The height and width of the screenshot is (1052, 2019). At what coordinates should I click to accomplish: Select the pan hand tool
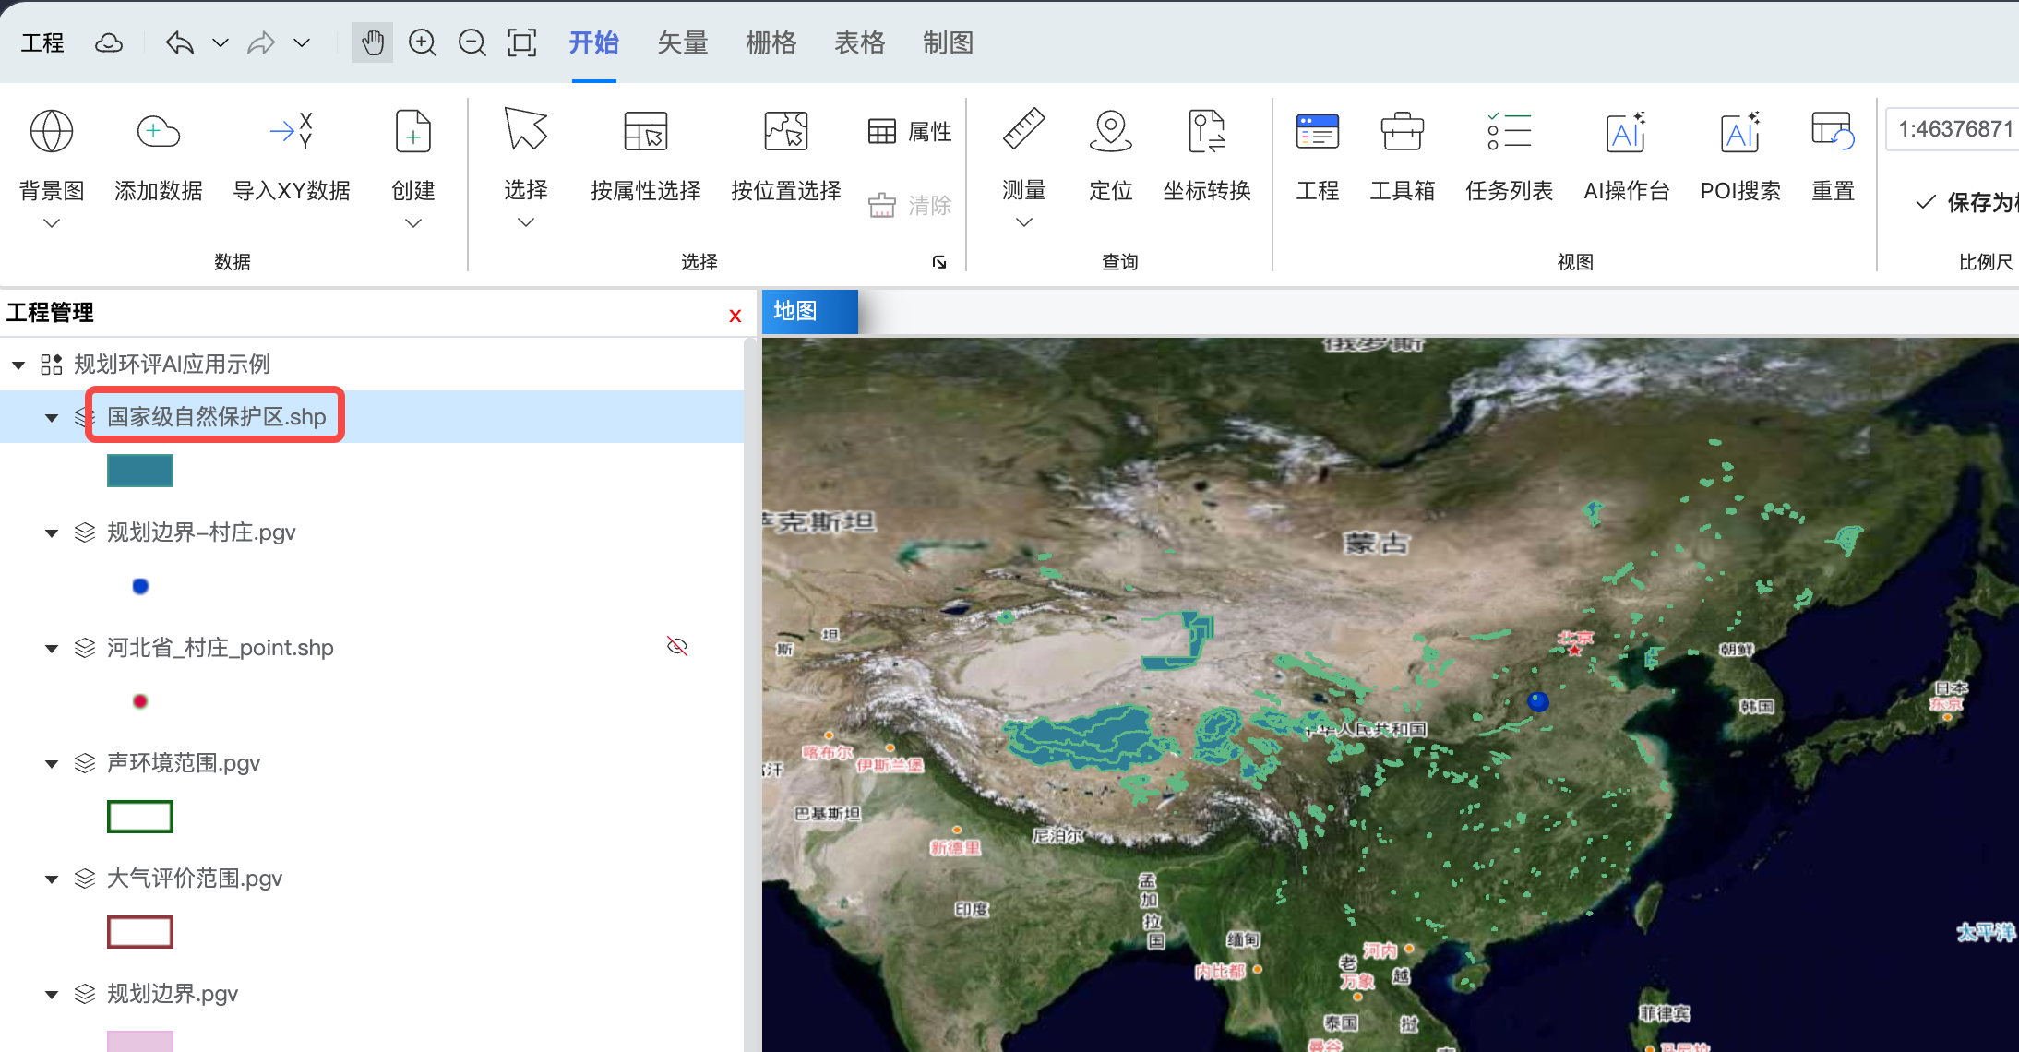(x=373, y=42)
